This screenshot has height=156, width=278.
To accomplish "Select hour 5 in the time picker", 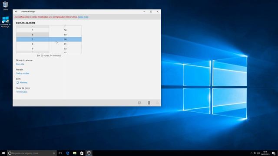I will [33, 30].
